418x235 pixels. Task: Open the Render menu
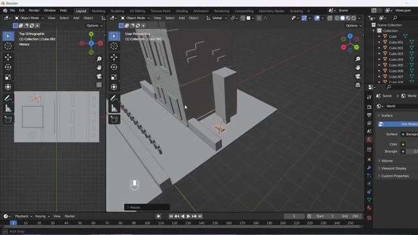point(34,10)
